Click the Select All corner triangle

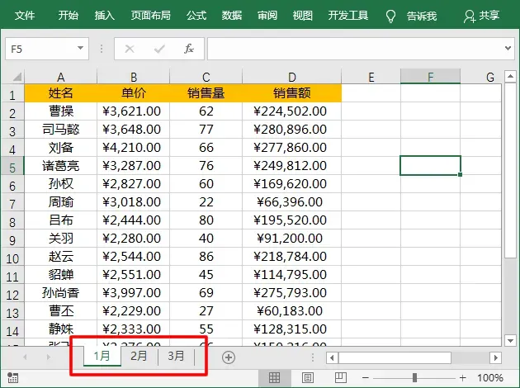(17, 77)
